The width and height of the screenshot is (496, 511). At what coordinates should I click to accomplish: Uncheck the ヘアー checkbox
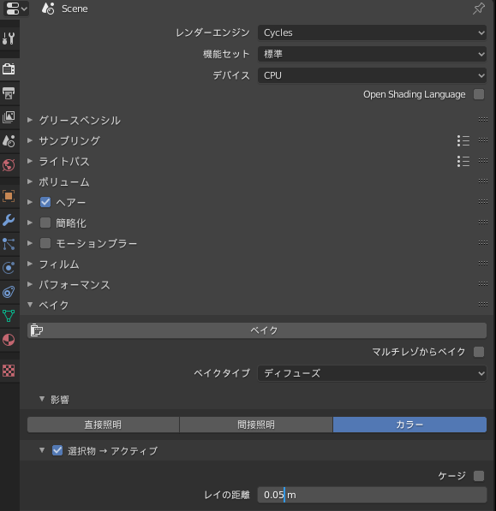pos(45,202)
